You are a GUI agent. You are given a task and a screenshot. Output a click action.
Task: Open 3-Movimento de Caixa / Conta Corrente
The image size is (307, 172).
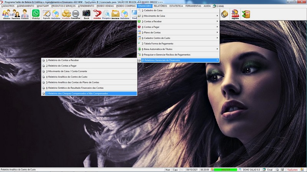tap(89, 71)
